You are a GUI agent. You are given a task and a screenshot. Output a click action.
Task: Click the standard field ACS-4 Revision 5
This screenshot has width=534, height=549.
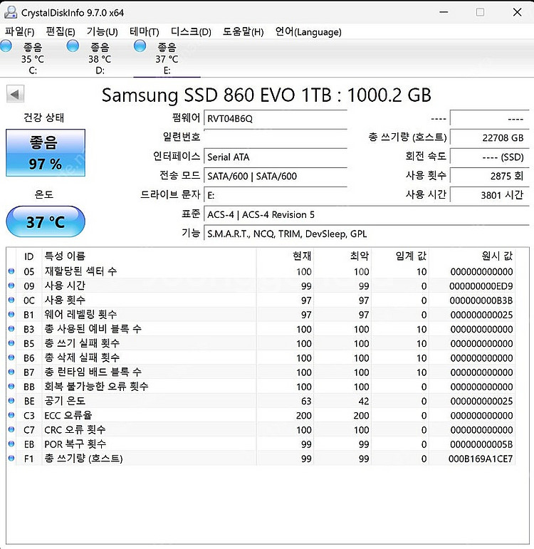[366, 214]
